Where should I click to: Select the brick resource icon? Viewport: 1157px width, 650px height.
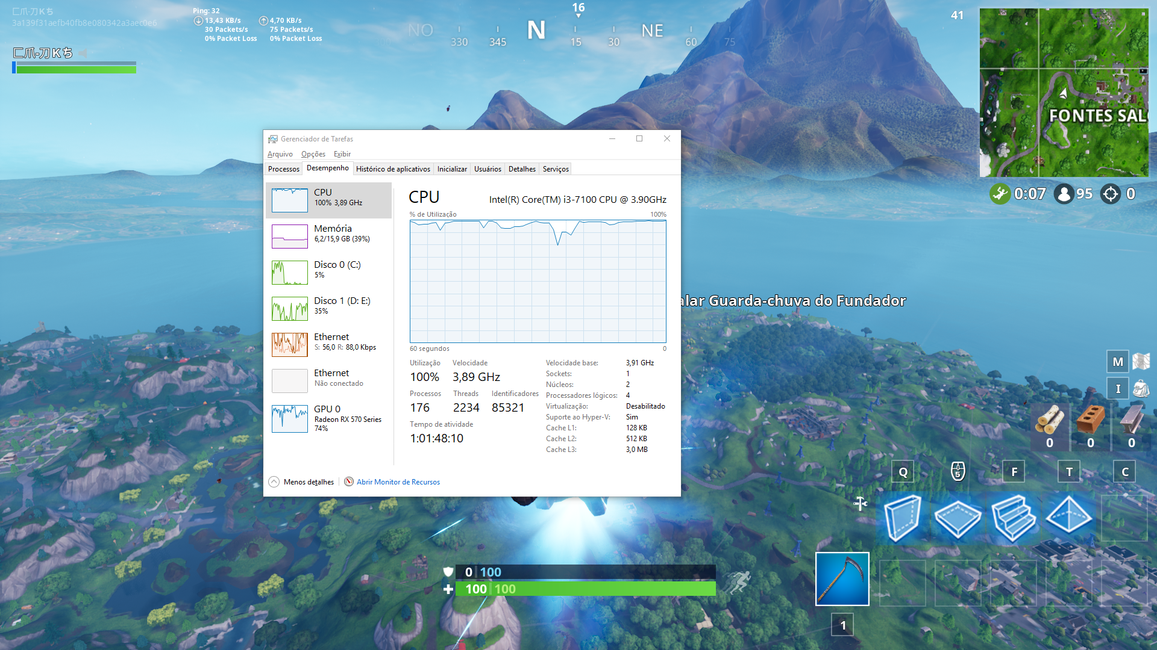pos(1090,419)
